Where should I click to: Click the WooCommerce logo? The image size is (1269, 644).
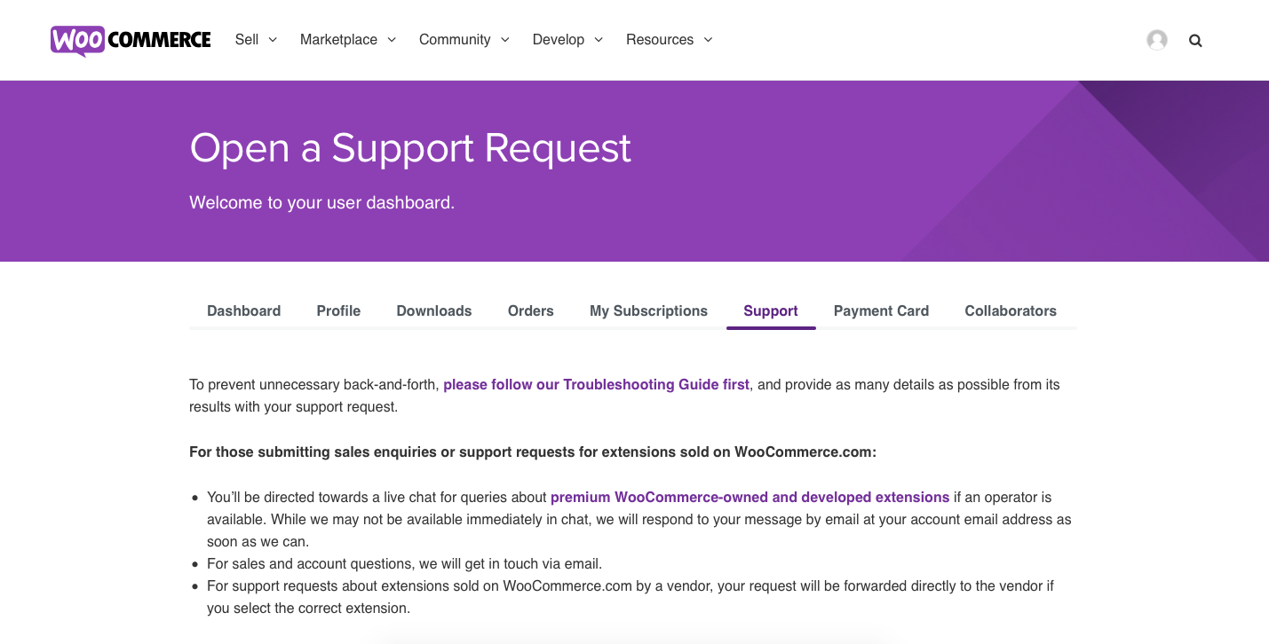(x=131, y=40)
